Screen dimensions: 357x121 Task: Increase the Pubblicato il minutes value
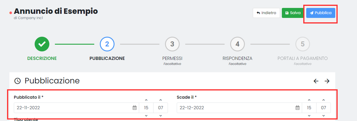point(161,100)
